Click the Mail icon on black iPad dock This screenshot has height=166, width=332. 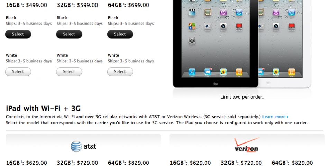(208, 72)
